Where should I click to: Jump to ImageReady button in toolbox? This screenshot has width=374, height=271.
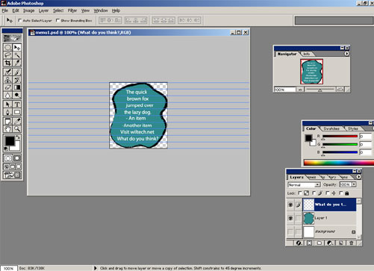click(12, 175)
